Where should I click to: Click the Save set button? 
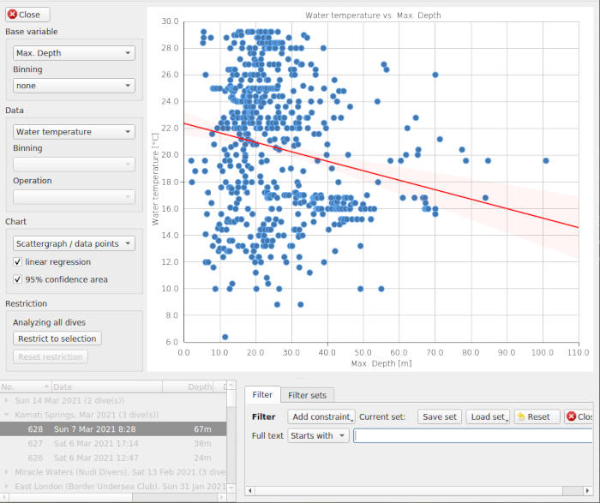441,416
